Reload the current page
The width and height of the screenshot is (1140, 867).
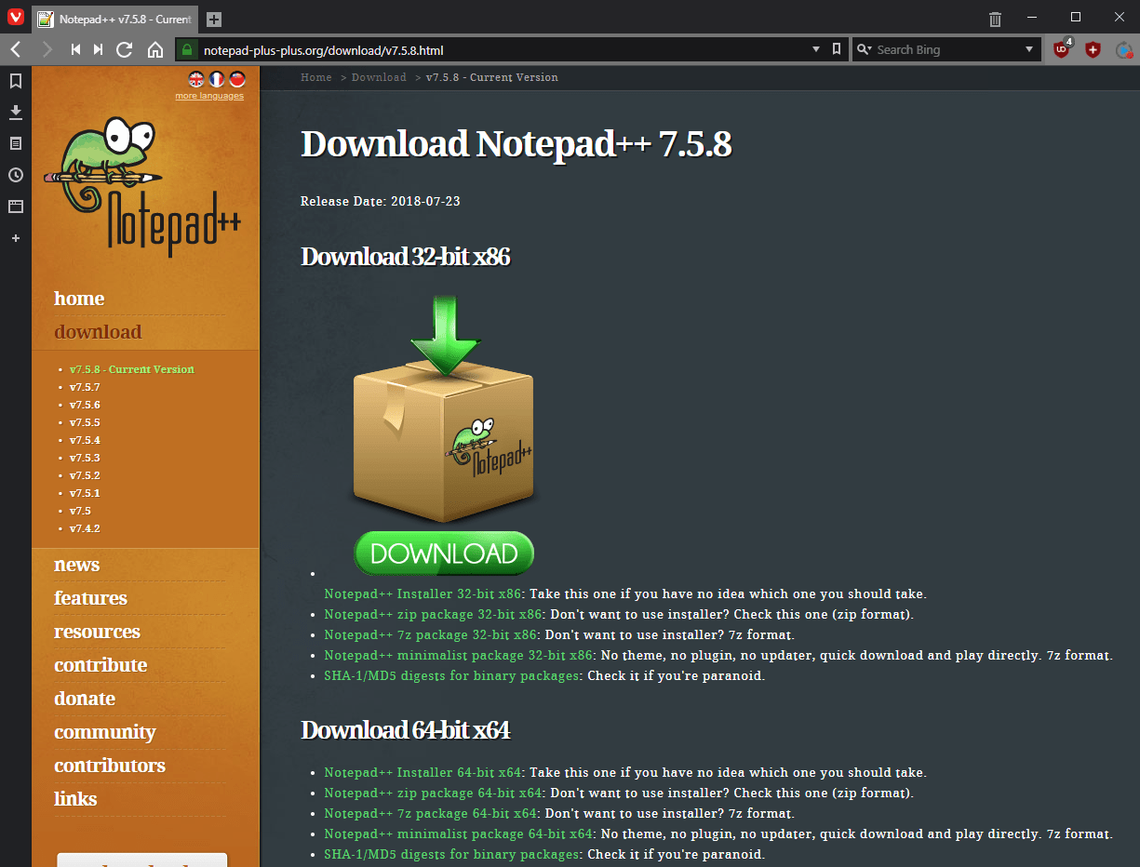click(x=124, y=49)
